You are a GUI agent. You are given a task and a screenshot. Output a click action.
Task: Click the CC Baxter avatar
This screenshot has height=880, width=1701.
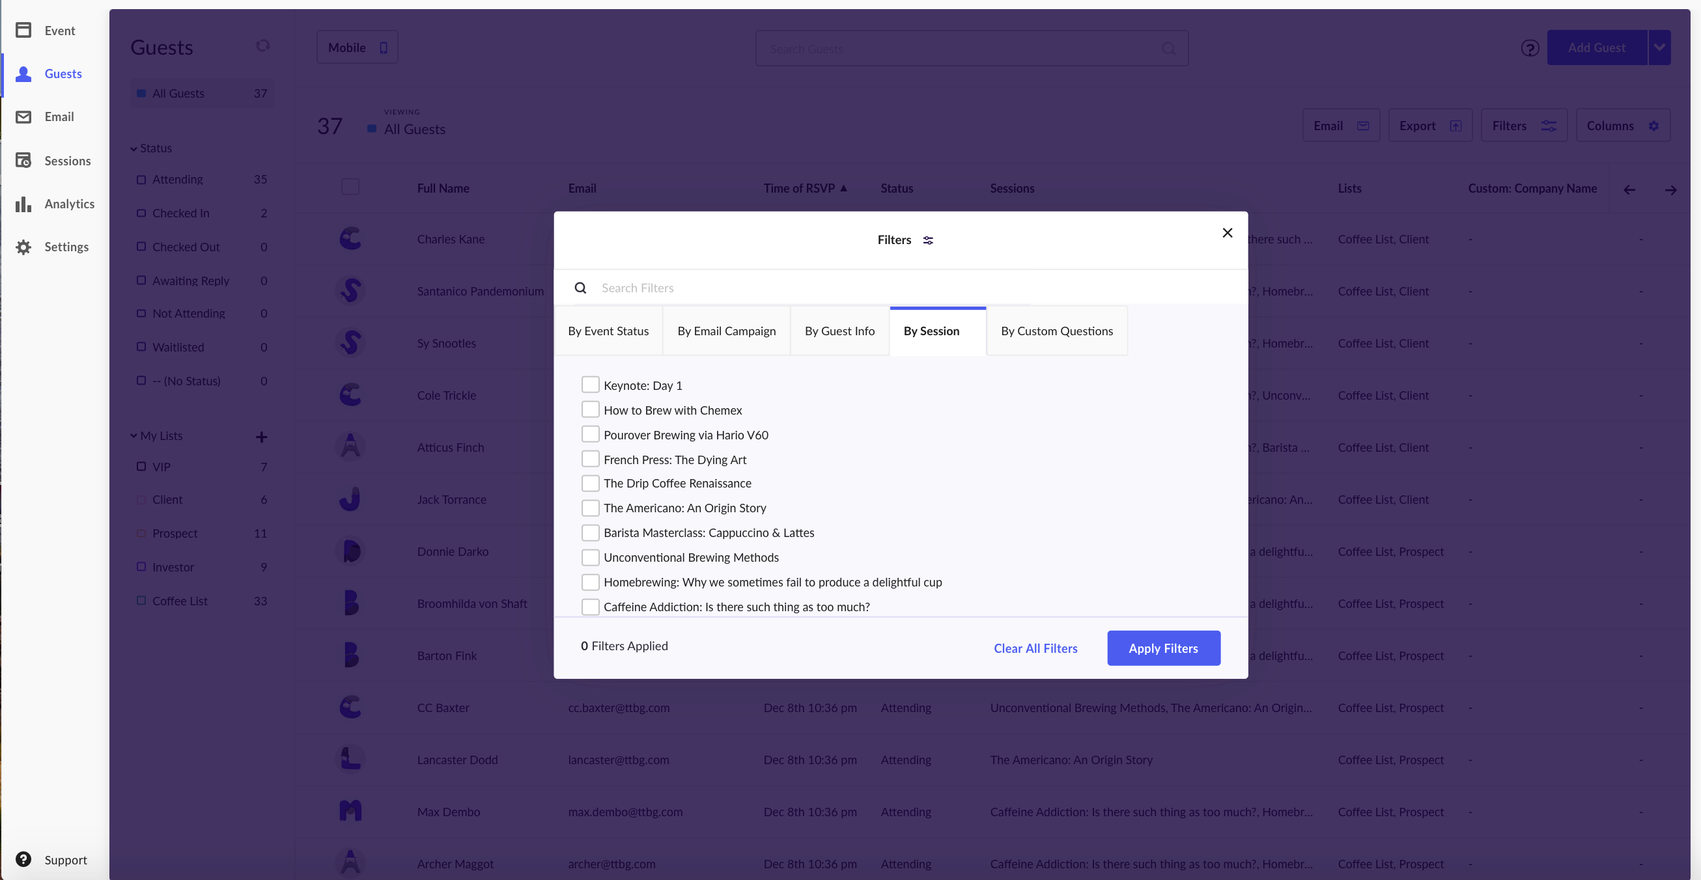[x=350, y=706]
